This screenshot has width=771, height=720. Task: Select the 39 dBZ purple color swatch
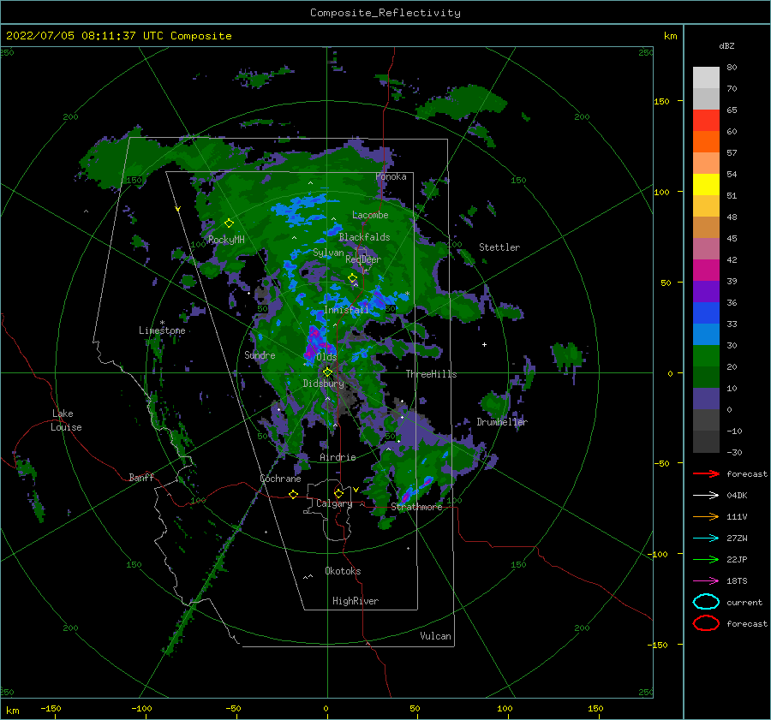click(706, 291)
